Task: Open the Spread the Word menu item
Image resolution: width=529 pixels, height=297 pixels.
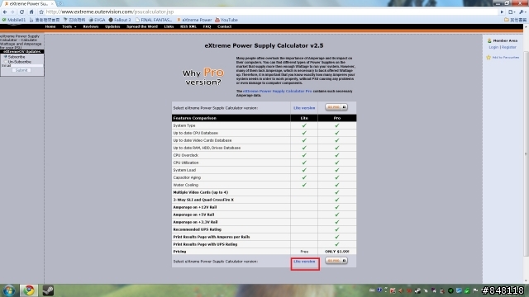Action: click(x=142, y=26)
